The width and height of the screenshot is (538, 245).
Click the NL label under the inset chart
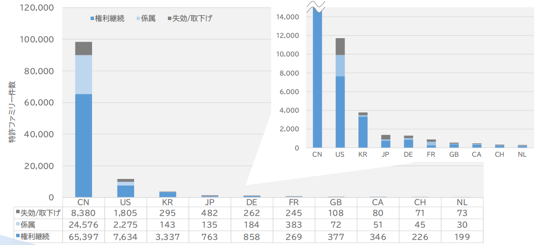coord(522,155)
